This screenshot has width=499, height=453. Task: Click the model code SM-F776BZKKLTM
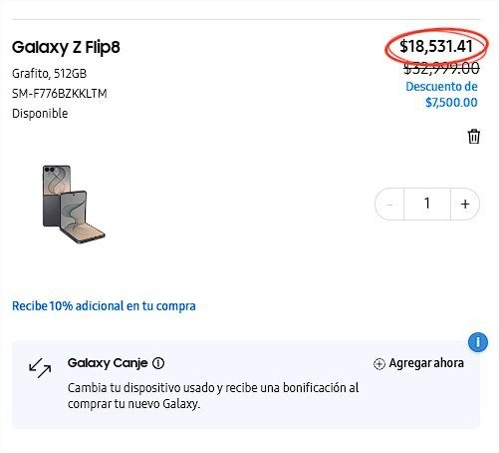click(60, 94)
